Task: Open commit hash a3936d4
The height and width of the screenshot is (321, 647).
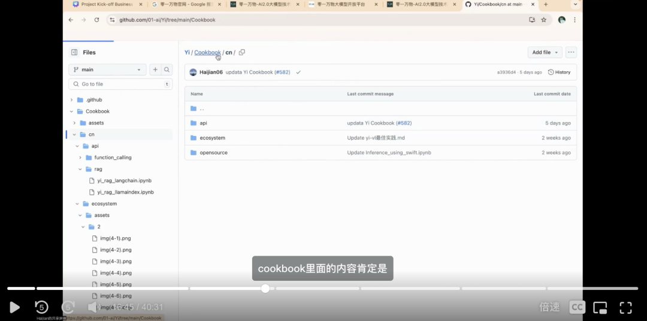Action: 506,72
